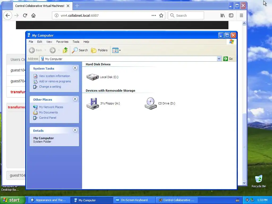Select the Local Disk (C:) drive
Screen dimensions: 272x204
click(x=102, y=77)
